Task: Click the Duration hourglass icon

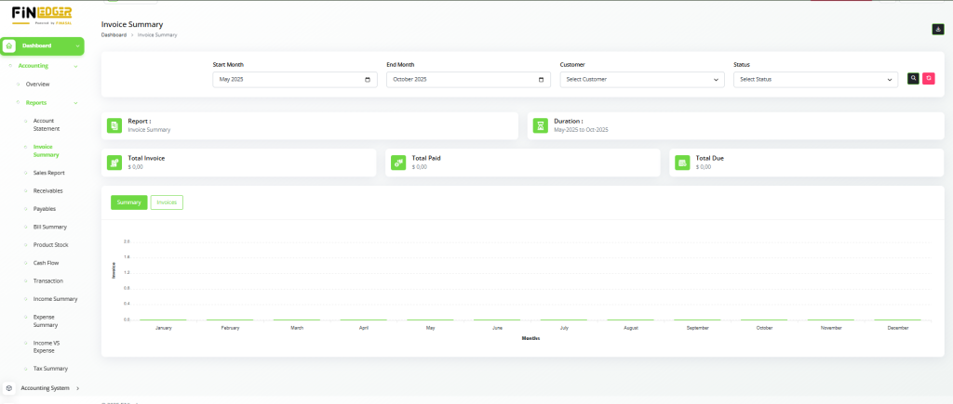Action: point(540,125)
